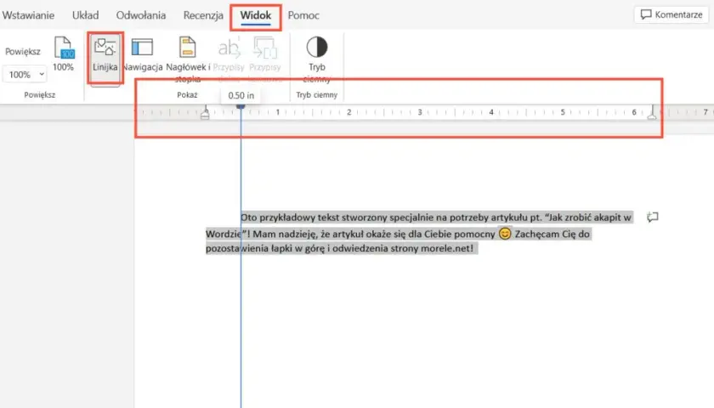
Task: Click the comment icon beside the paragraph
Action: [653, 217]
